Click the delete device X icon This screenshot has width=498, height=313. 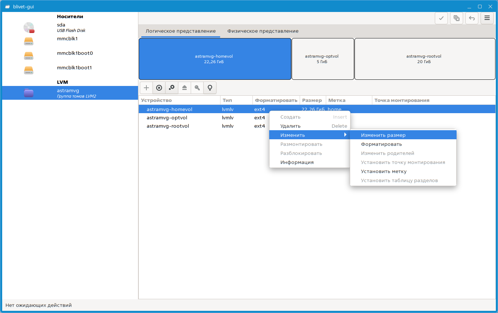(159, 88)
